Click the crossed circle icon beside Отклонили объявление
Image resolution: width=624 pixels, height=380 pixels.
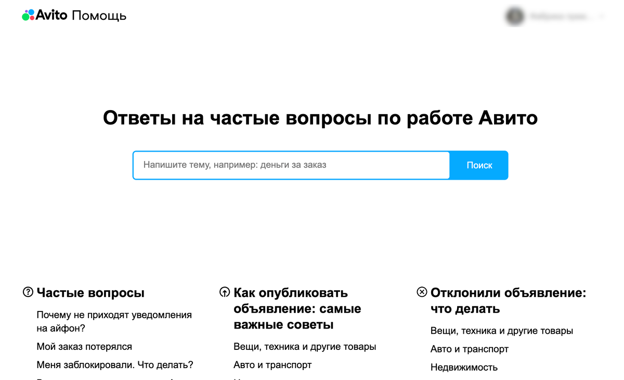point(422,292)
